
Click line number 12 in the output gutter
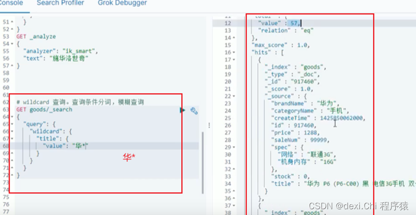click(227, 24)
